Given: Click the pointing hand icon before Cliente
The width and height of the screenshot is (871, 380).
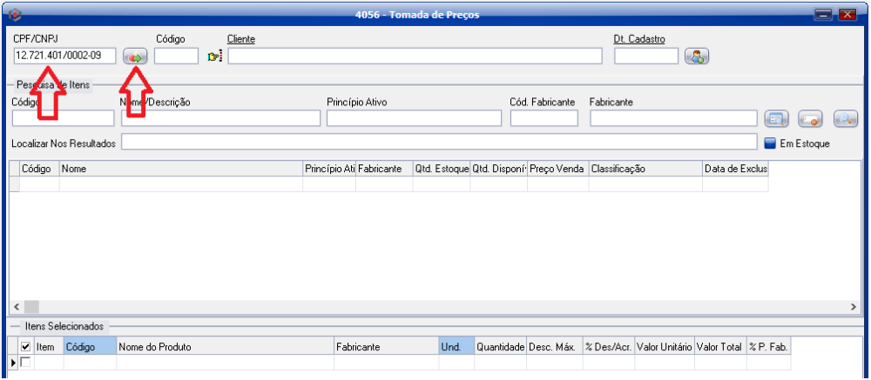Looking at the screenshot, I should (x=215, y=57).
